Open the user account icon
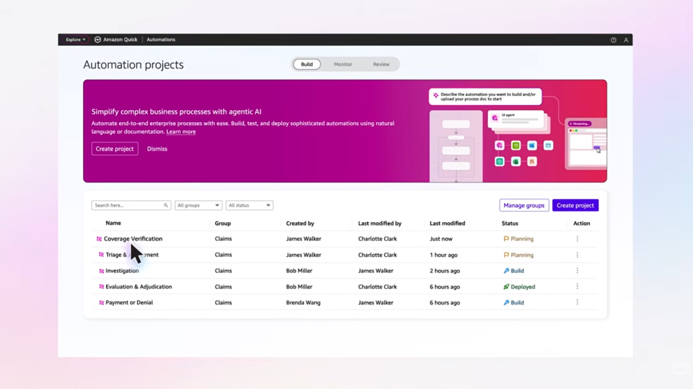This screenshot has height=389, width=693. click(x=626, y=40)
